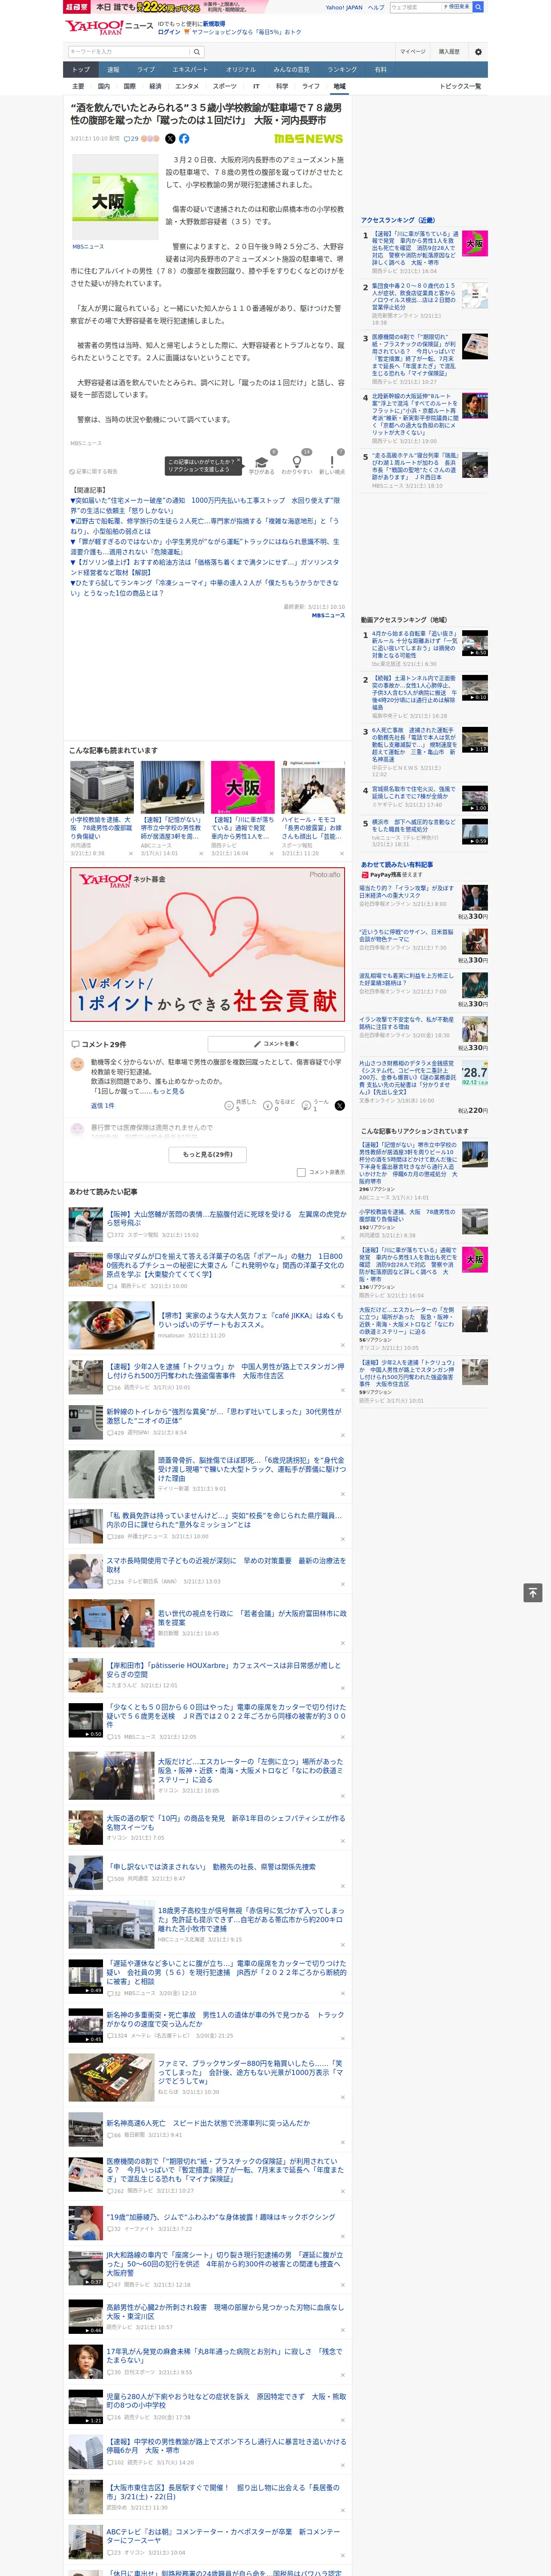The width and height of the screenshot is (551, 2576).
Task: Share the article on Facebook
Action: (184, 139)
